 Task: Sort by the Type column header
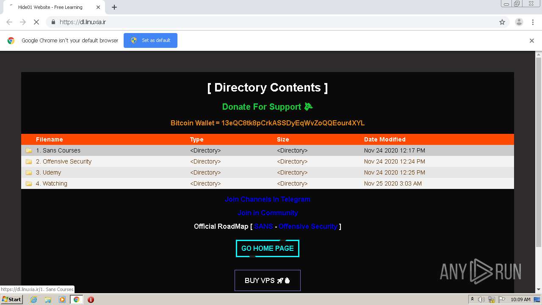pyautogui.click(x=197, y=139)
